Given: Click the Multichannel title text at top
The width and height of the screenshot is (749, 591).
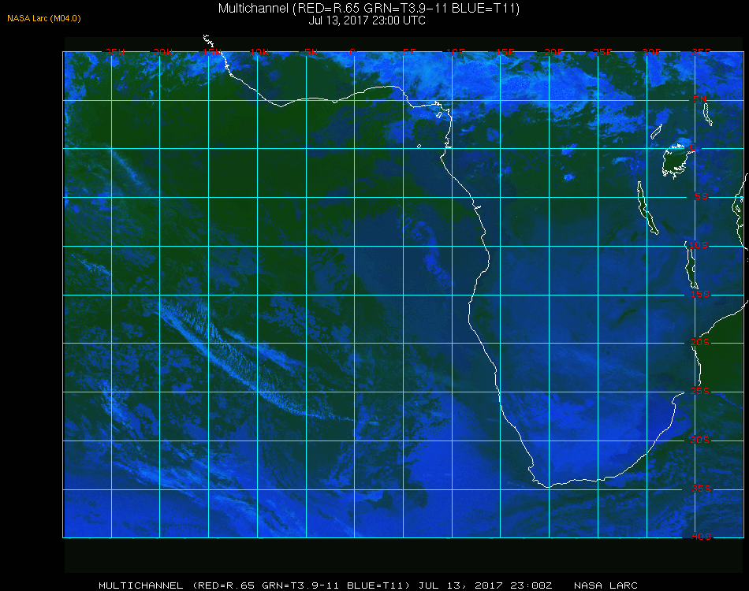Looking at the screenshot, I should [369, 8].
